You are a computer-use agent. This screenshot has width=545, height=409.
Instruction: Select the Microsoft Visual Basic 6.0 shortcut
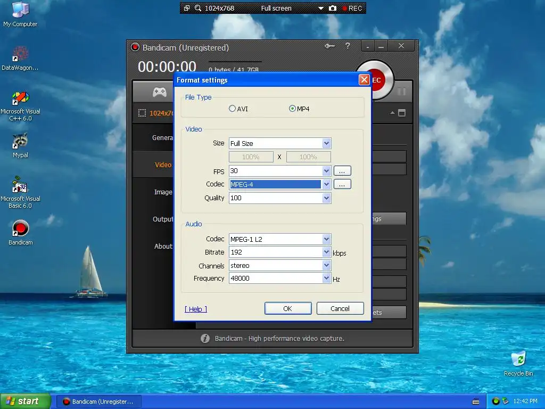[20, 192]
